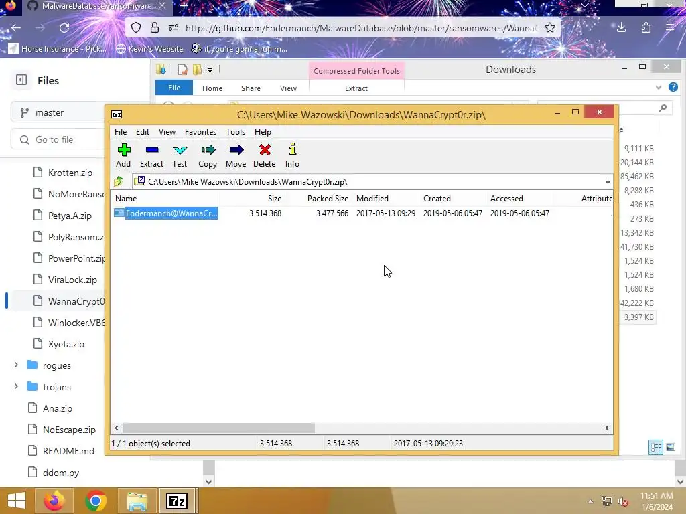This screenshot has height=514, width=686.
Task: Click the Extract button in 7-Zip toolbar
Action: [x=151, y=155]
